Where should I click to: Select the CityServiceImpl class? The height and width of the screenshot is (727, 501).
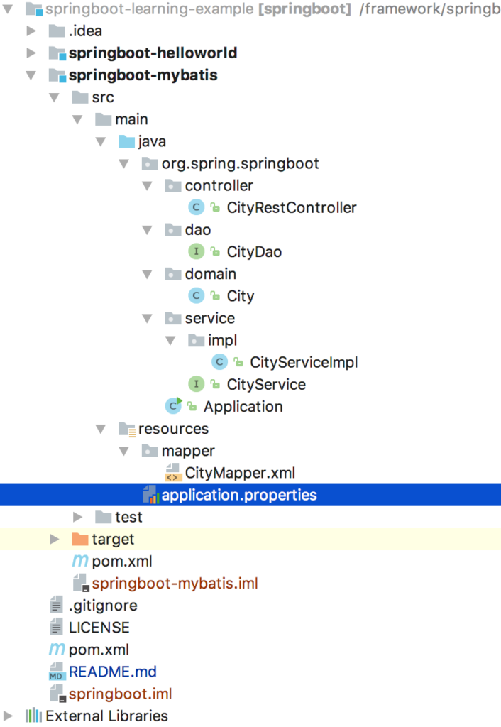pos(304,362)
